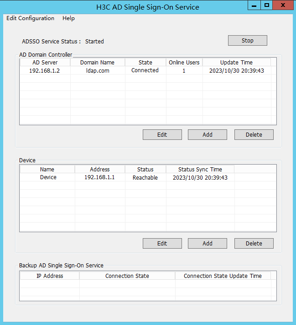Click Edit under AD Domain Controller
This screenshot has width=296, height=325.
[162, 135]
